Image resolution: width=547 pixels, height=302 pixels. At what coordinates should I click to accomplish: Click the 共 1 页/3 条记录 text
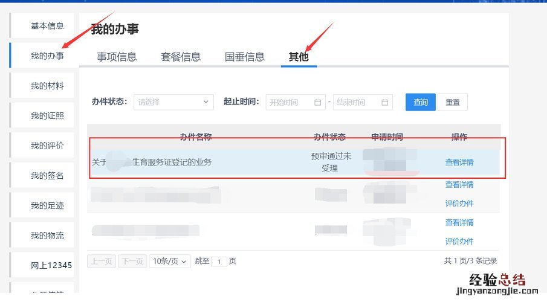pyautogui.click(x=470, y=261)
